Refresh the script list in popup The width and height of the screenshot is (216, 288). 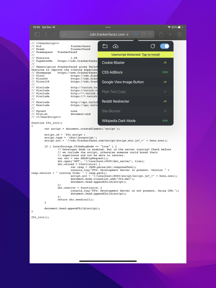click(153, 46)
